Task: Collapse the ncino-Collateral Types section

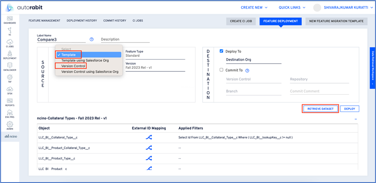Action: [355, 118]
